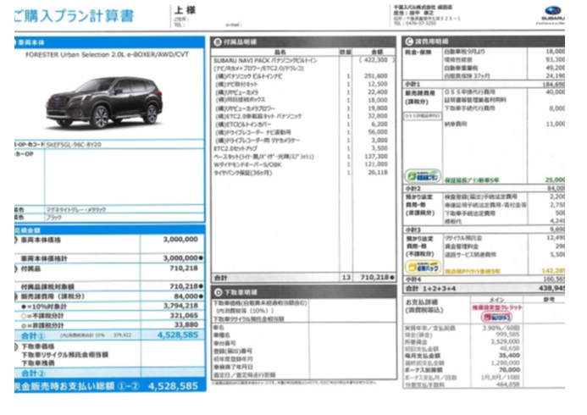587x415 pixels.
Task: Click the マグネタイトグレー body color value
Action: click(75, 209)
